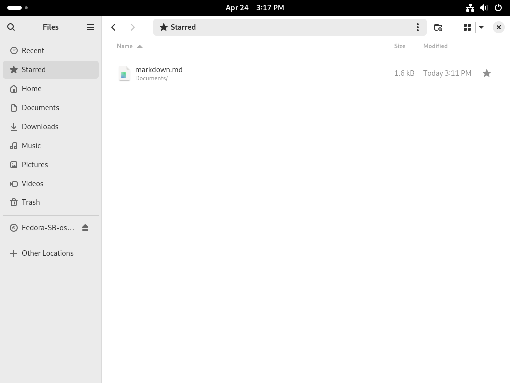Open Other Locations in the sidebar
Screen dimensions: 510x383
pyautogui.click(x=51, y=253)
